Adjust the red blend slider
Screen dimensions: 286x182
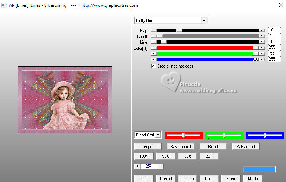(183, 135)
